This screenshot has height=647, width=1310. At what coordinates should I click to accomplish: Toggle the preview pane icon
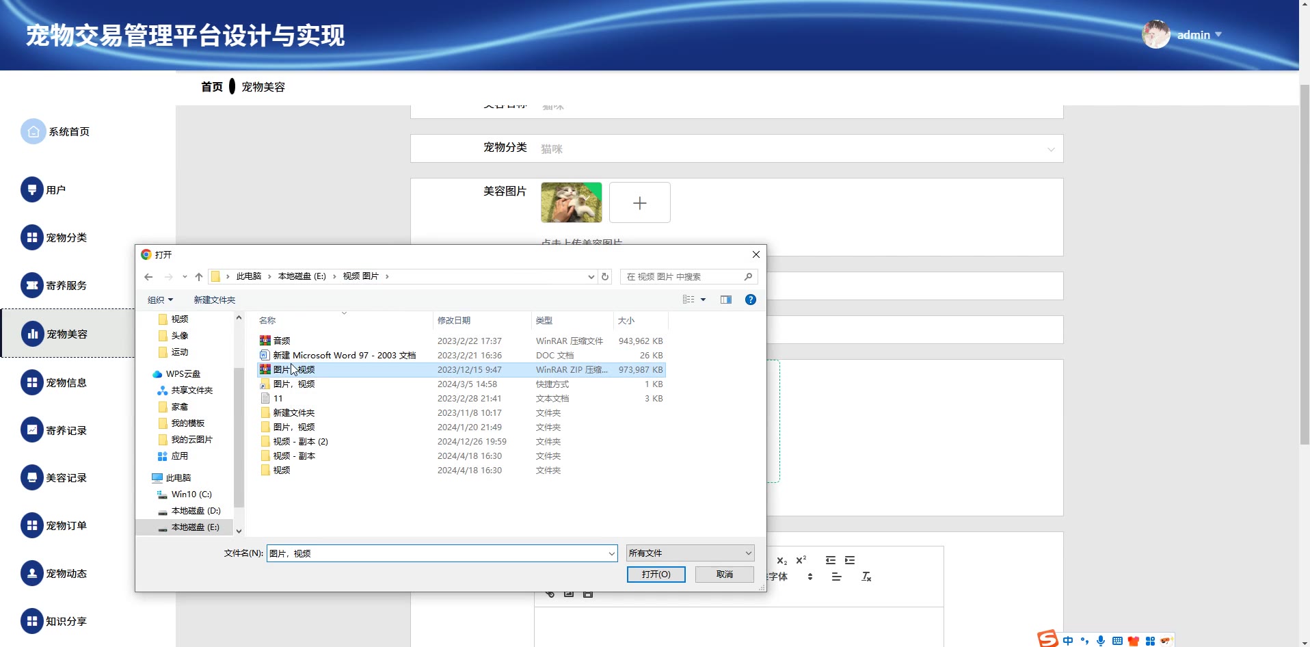(725, 300)
